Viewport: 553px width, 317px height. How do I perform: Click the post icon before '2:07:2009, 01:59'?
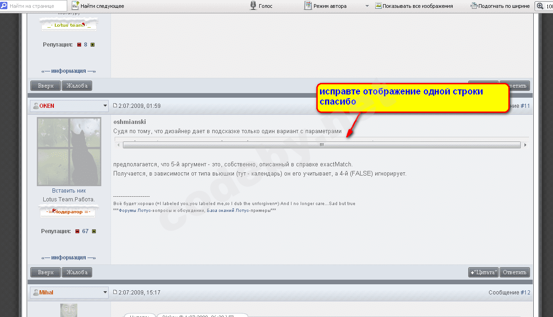pos(116,106)
